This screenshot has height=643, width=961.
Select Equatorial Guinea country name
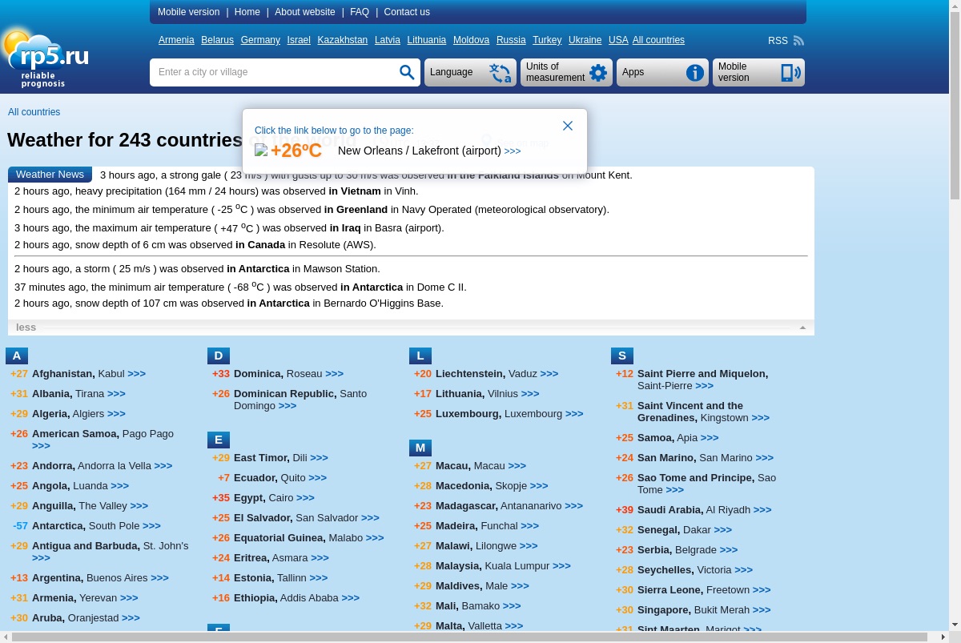[x=279, y=538]
